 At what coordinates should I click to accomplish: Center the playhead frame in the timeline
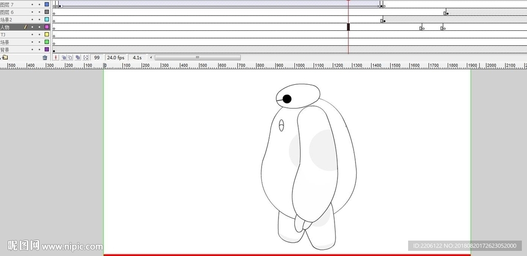pyautogui.click(x=56, y=58)
